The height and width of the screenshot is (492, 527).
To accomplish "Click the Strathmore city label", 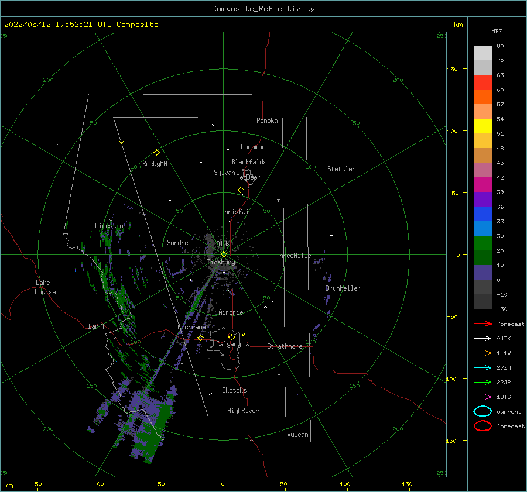I will (285, 346).
